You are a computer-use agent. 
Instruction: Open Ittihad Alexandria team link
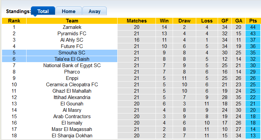[72, 97]
